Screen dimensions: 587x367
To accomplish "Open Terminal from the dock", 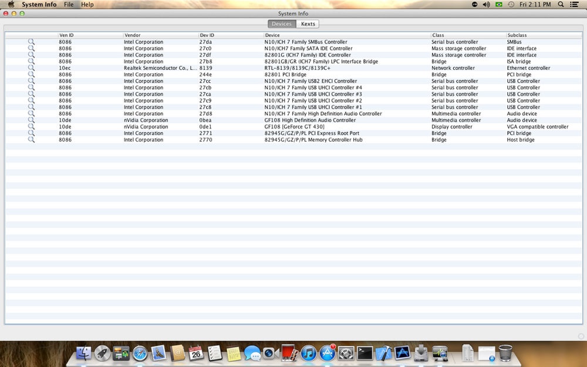I will click(x=365, y=353).
